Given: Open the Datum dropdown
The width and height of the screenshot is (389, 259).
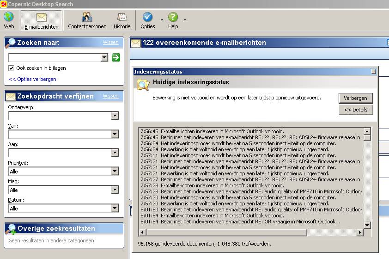Looking at the screenshot, I should pyautogui.click(x=115, y=208).
